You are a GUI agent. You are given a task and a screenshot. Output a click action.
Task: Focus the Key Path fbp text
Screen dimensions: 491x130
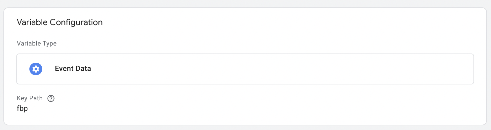22,109
